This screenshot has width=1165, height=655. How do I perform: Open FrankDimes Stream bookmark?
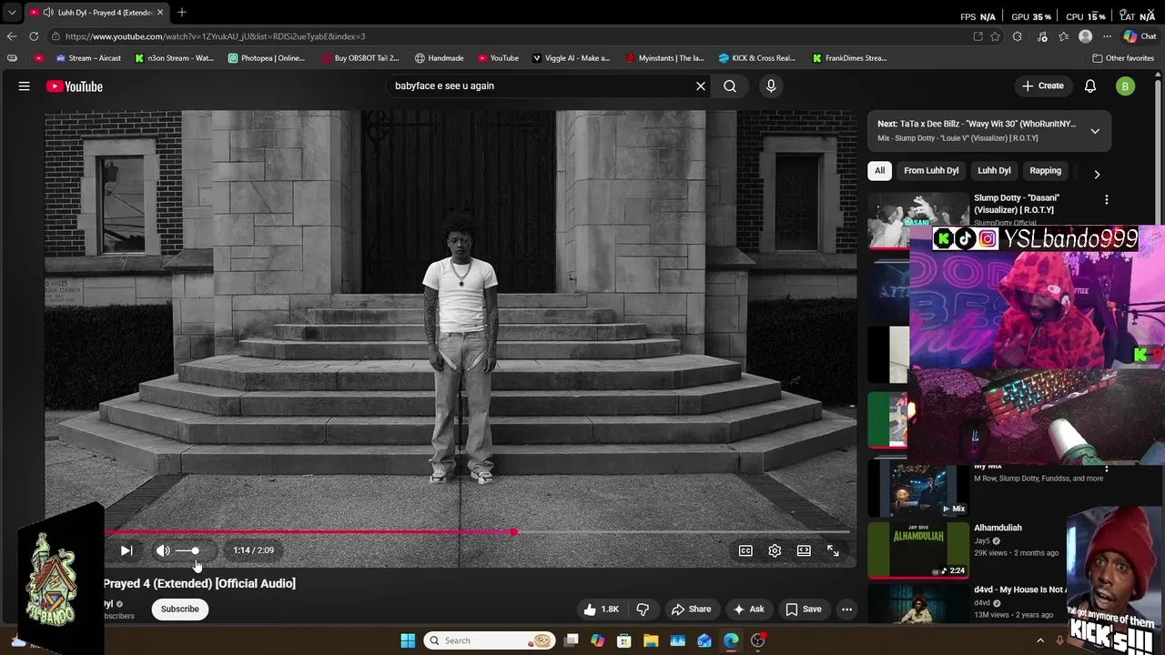coord(849,58)
